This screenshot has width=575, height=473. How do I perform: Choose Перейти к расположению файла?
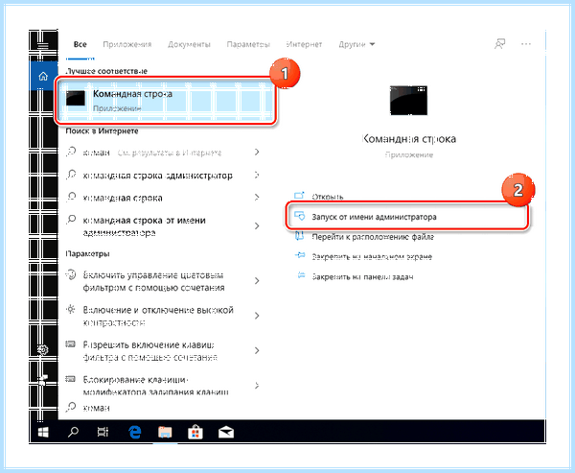tap(373, 237)
